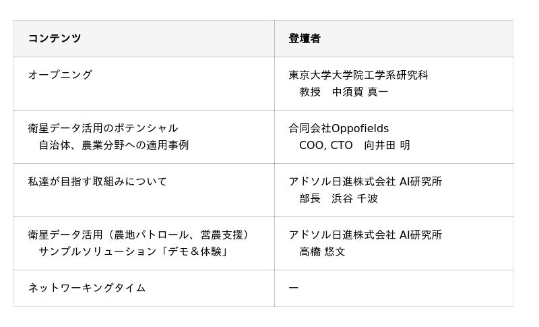The width and height of the screenshot is (539, 327).
Task: Click the speaker name 向井田 明
Action: point(387,145)
